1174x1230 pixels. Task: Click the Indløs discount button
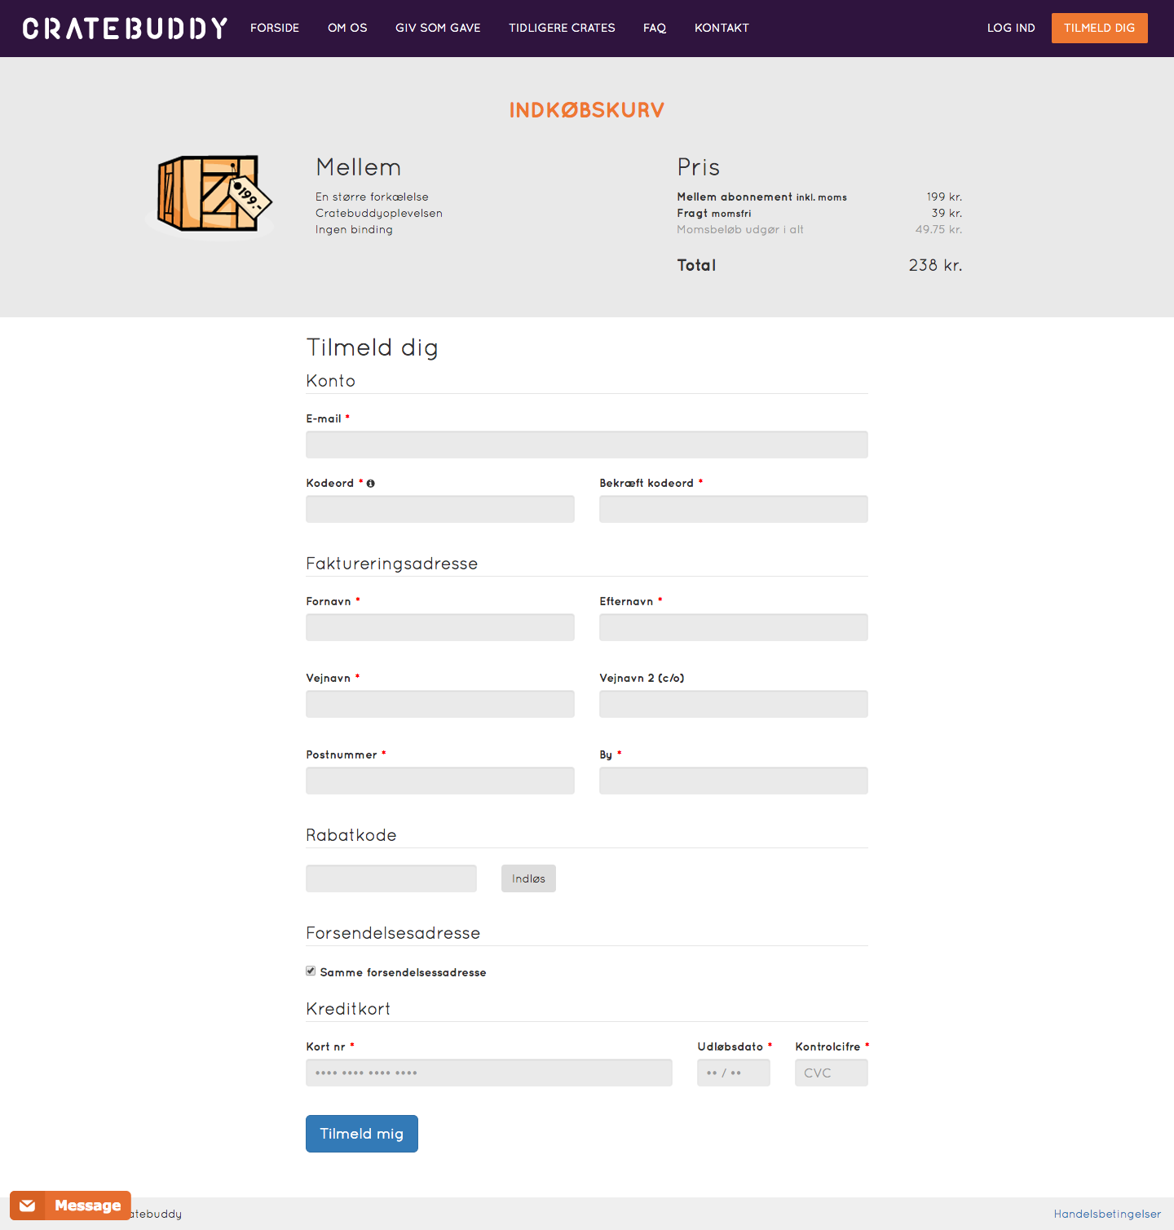tap(528, 878)
